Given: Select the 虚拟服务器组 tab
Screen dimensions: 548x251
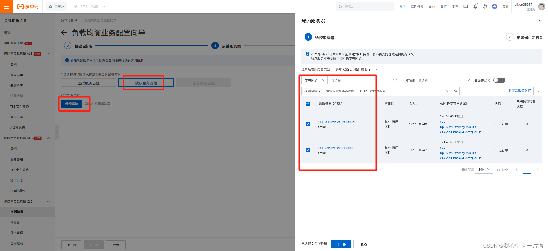Looking at the screenshot, I should (89, 83).
